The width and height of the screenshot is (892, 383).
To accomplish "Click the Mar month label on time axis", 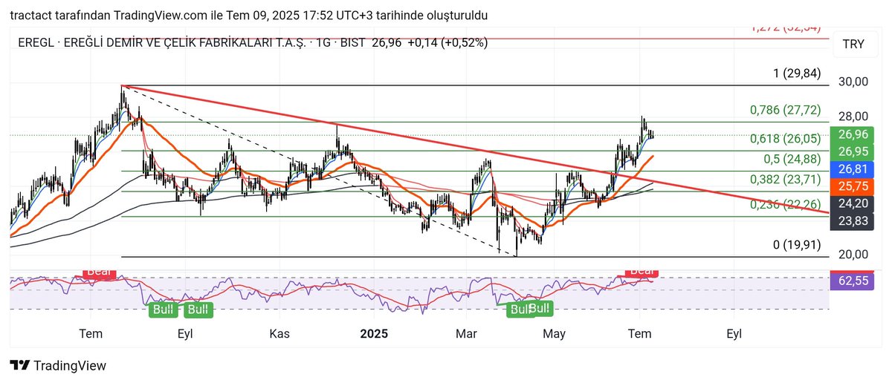I will [x=466, y=334].
